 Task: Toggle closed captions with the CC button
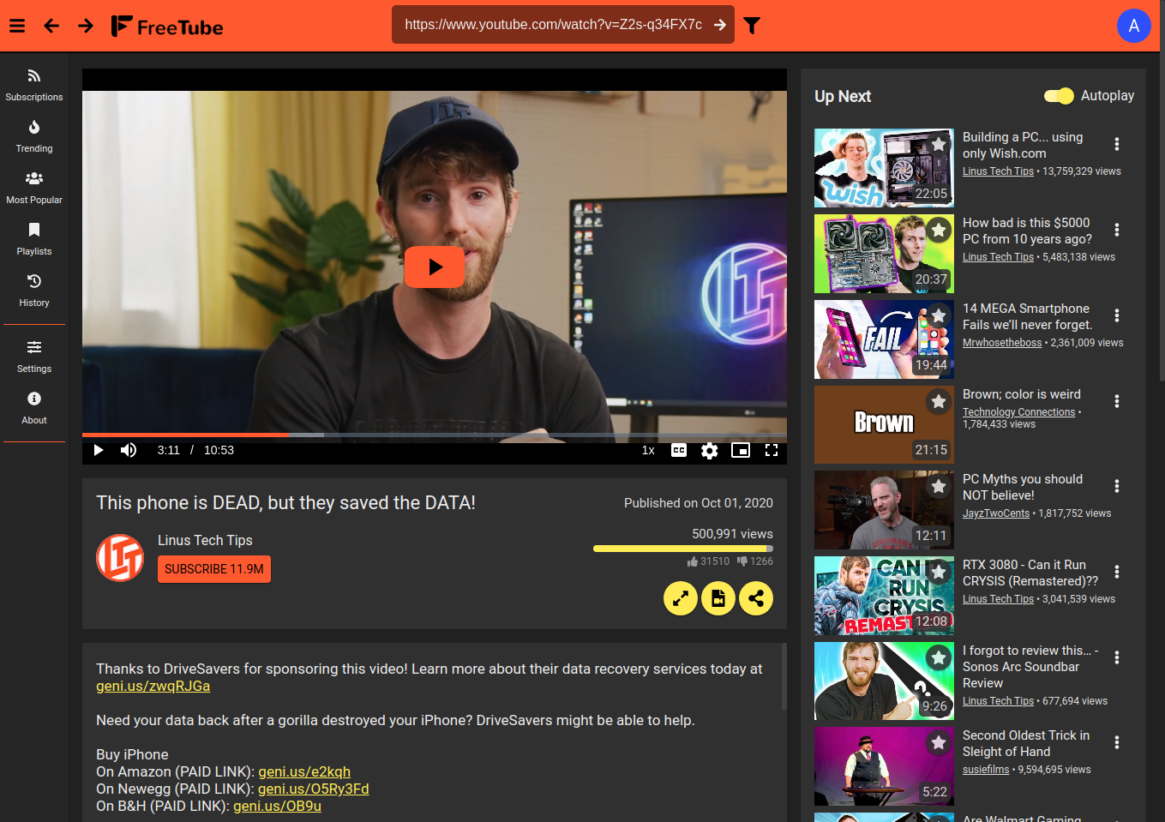(678, 450)
